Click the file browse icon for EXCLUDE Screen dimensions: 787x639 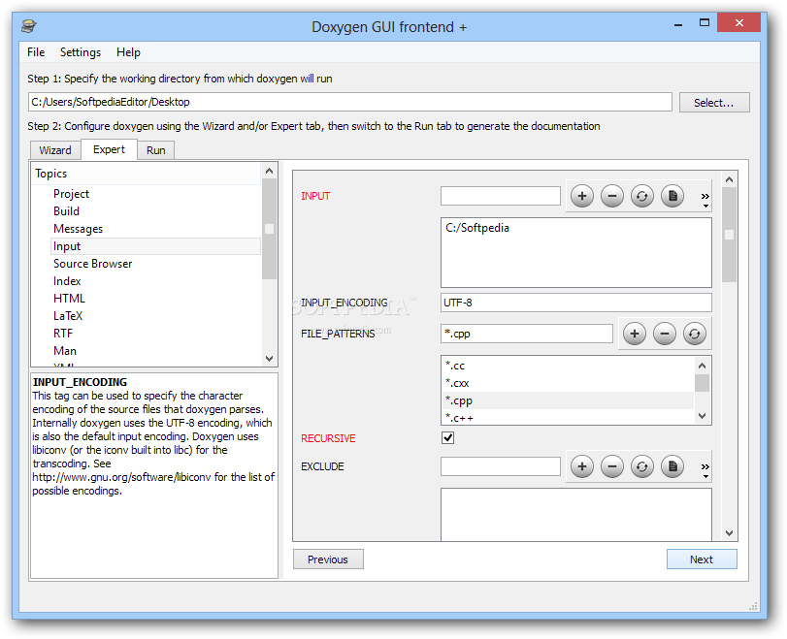click(x=672, y=466)
